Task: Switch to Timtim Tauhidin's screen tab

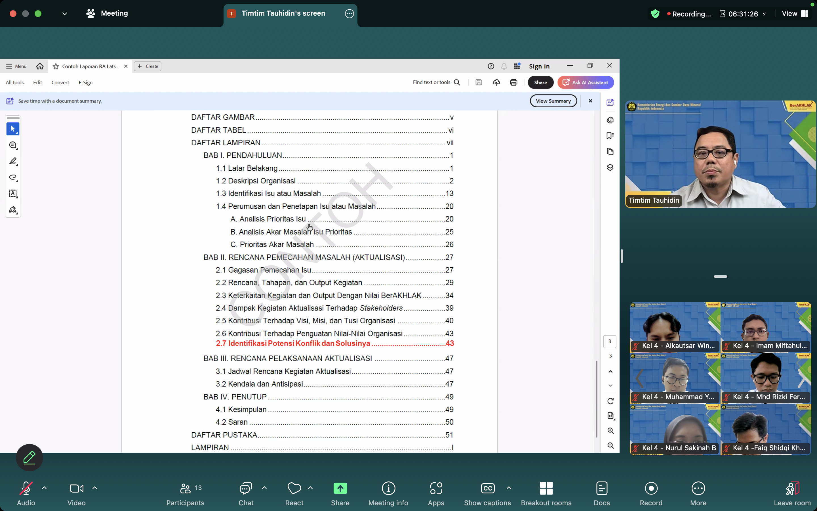Action: pos(283,14)
